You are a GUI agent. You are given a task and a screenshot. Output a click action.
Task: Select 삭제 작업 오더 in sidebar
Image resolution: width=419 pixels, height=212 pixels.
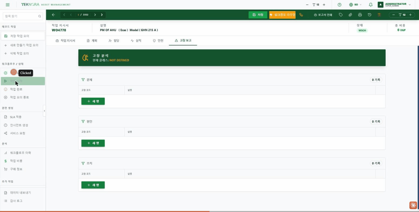23,53
